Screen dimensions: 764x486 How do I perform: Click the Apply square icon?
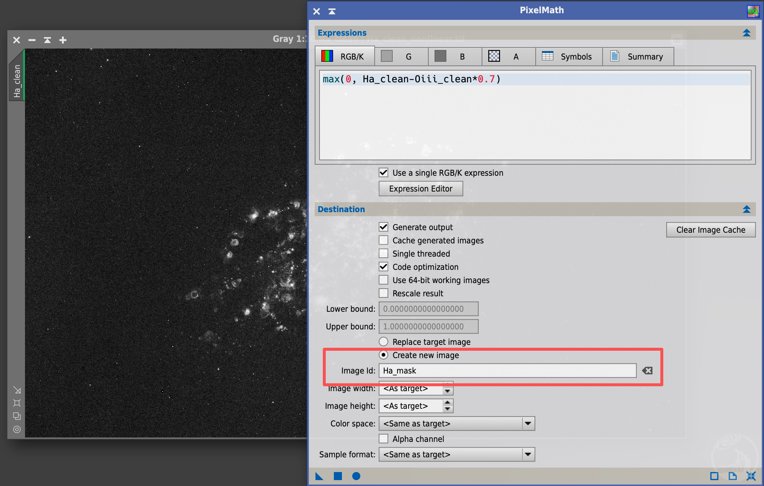338,476
